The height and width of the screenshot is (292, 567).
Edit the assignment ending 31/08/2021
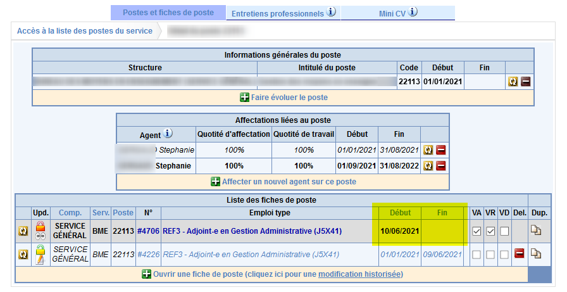(428, 150)
